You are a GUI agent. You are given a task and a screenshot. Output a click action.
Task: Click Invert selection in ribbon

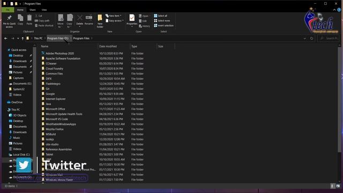[163, 26]
